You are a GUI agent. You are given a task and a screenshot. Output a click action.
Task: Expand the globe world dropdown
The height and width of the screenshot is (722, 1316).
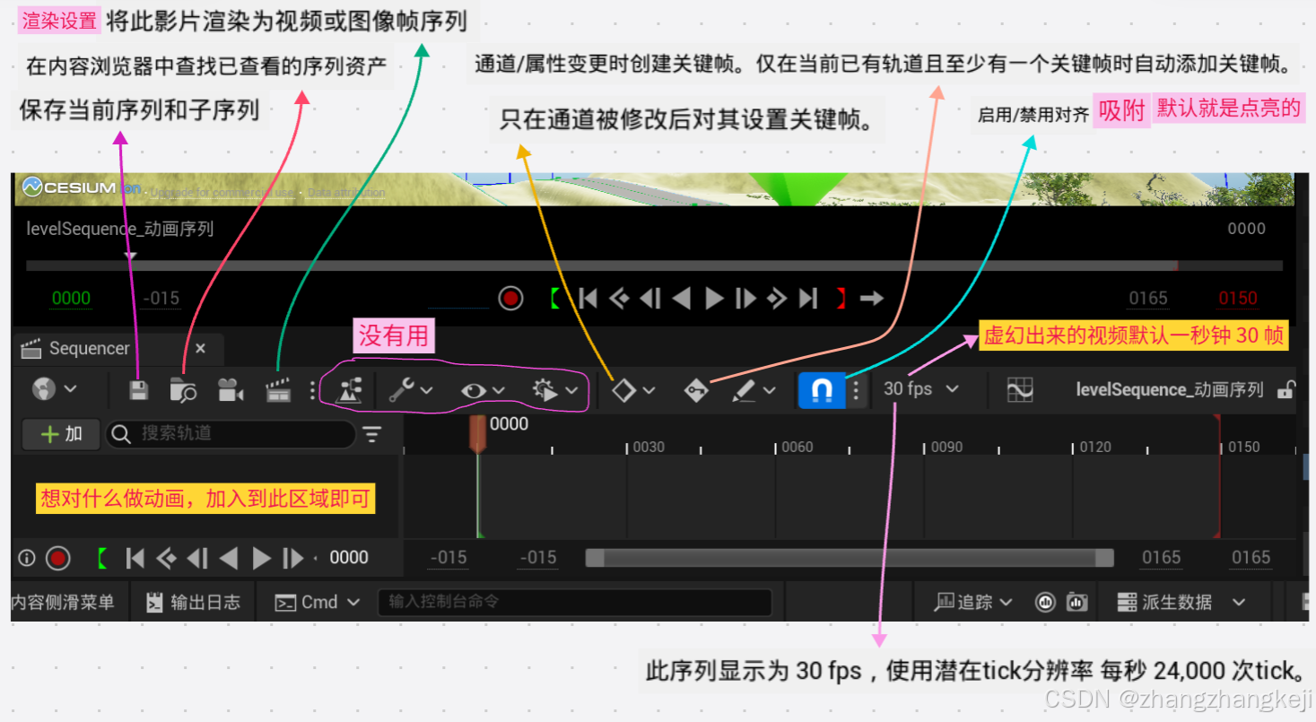point(54,389)
